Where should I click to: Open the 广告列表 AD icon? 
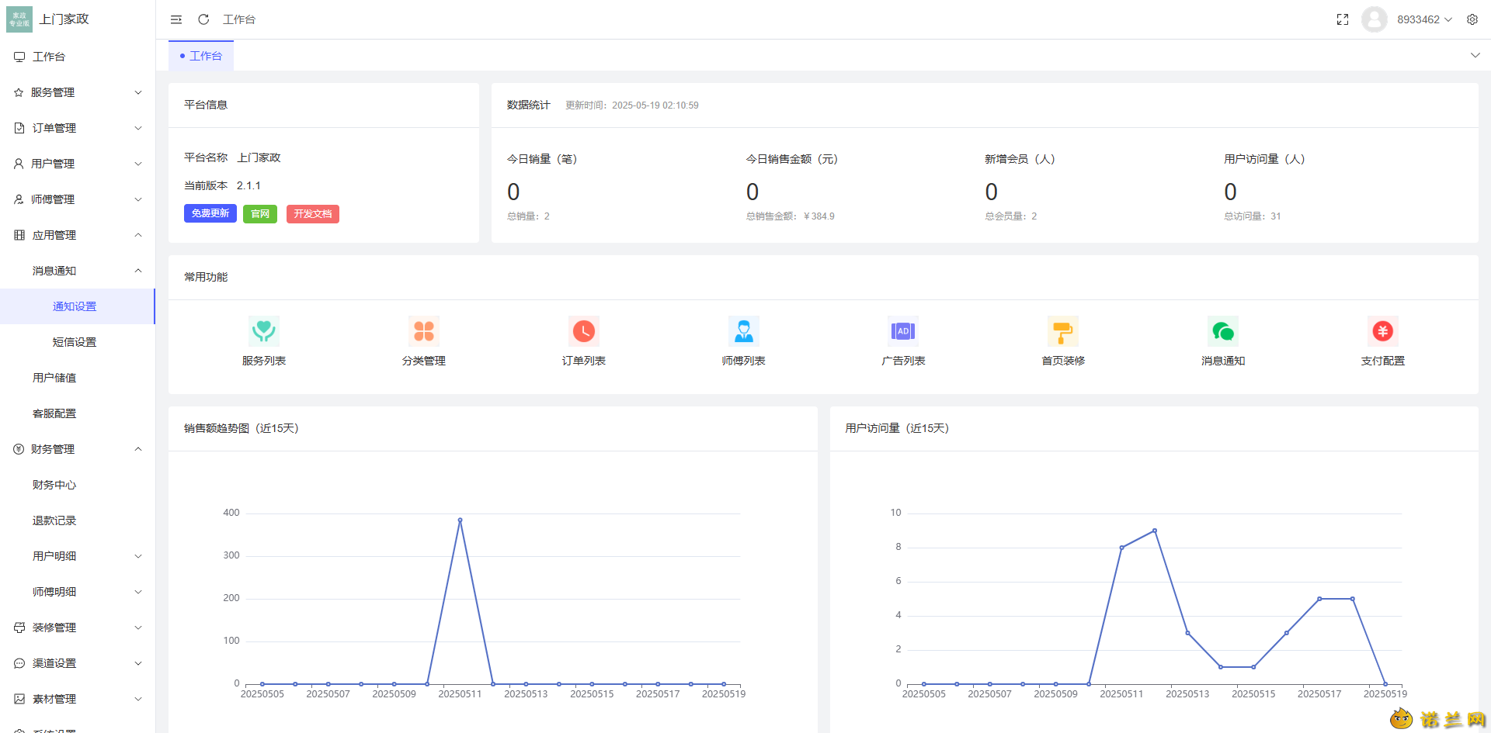point(903,331)
